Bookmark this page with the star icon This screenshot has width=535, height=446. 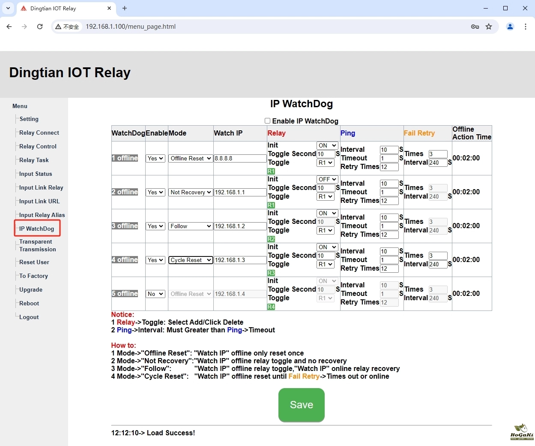click(x=489, y=27)
